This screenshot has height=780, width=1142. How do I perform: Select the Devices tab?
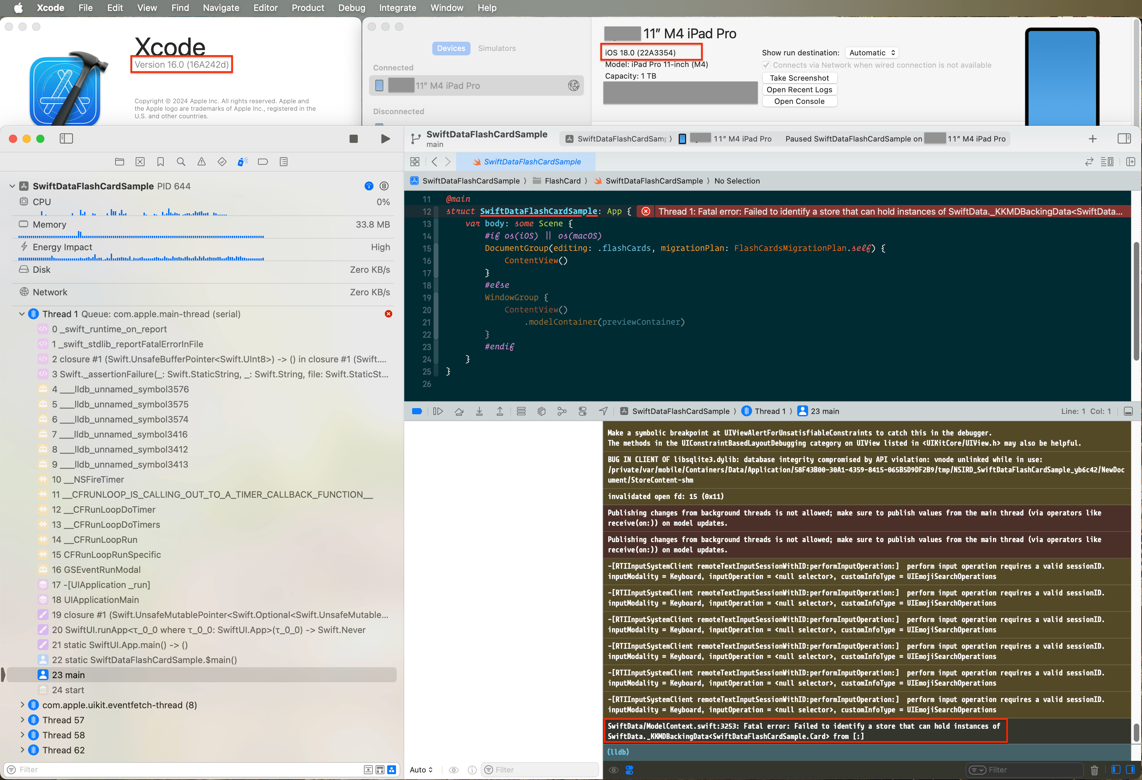451,48
